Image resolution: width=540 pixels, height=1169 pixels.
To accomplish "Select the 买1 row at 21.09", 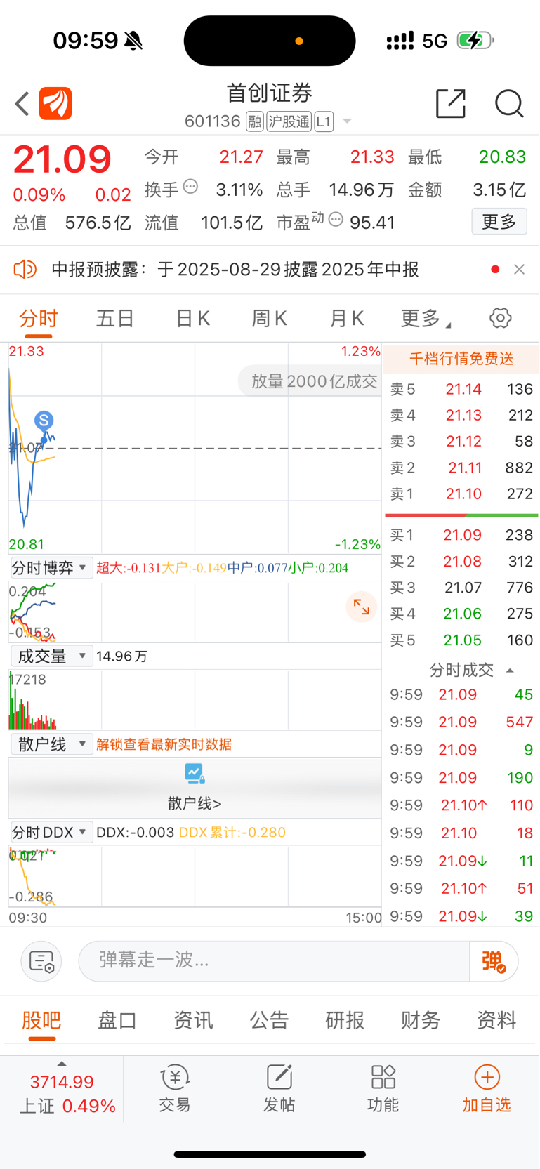I will [x=461, y=535].
